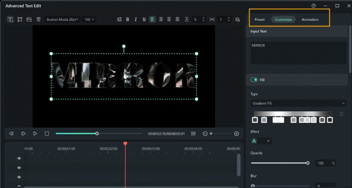
Task: Toggle Underline formatting
Action: 144,19
